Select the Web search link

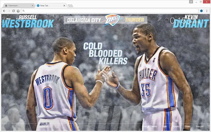[8, 19]
